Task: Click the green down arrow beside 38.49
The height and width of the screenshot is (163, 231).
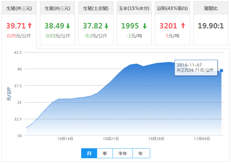Action: tap(68, 26)
